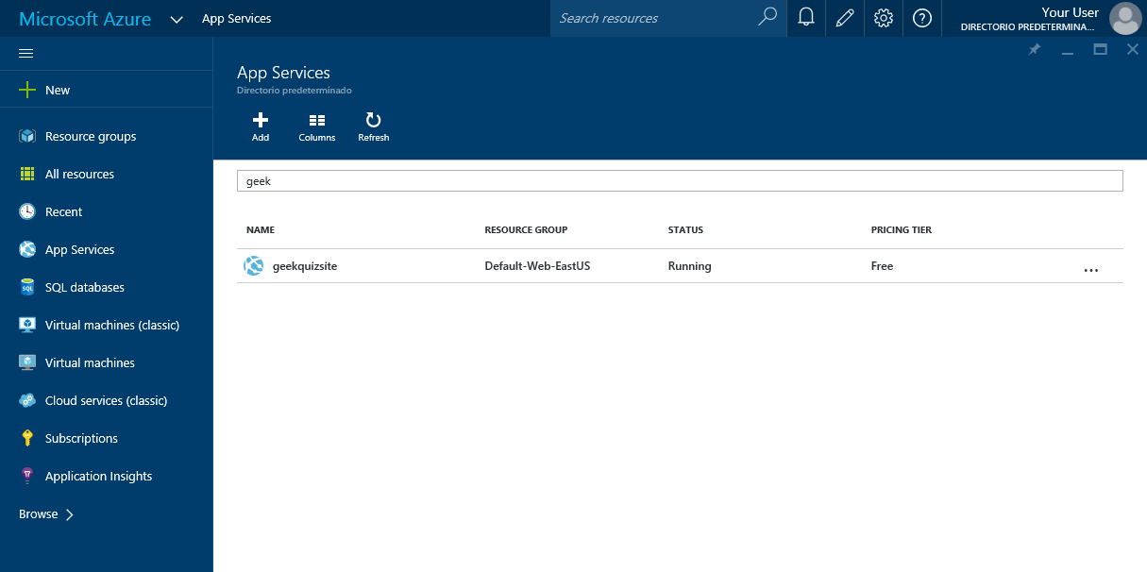
Task: Click New in the sidebar
Action: click(x=45, y=89)
